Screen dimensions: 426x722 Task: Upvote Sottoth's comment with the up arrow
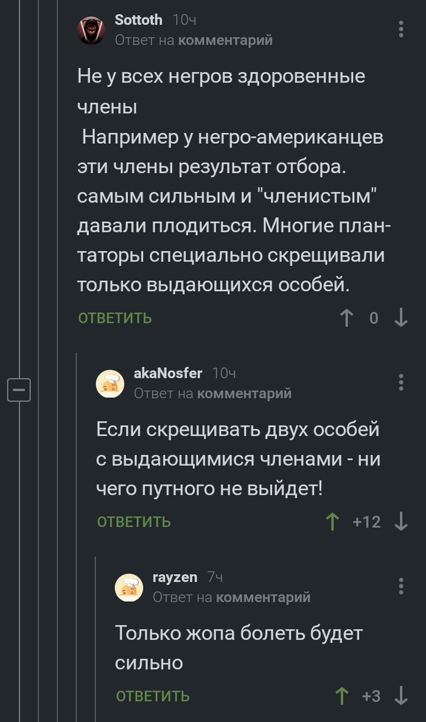click(x=347, y=317)
